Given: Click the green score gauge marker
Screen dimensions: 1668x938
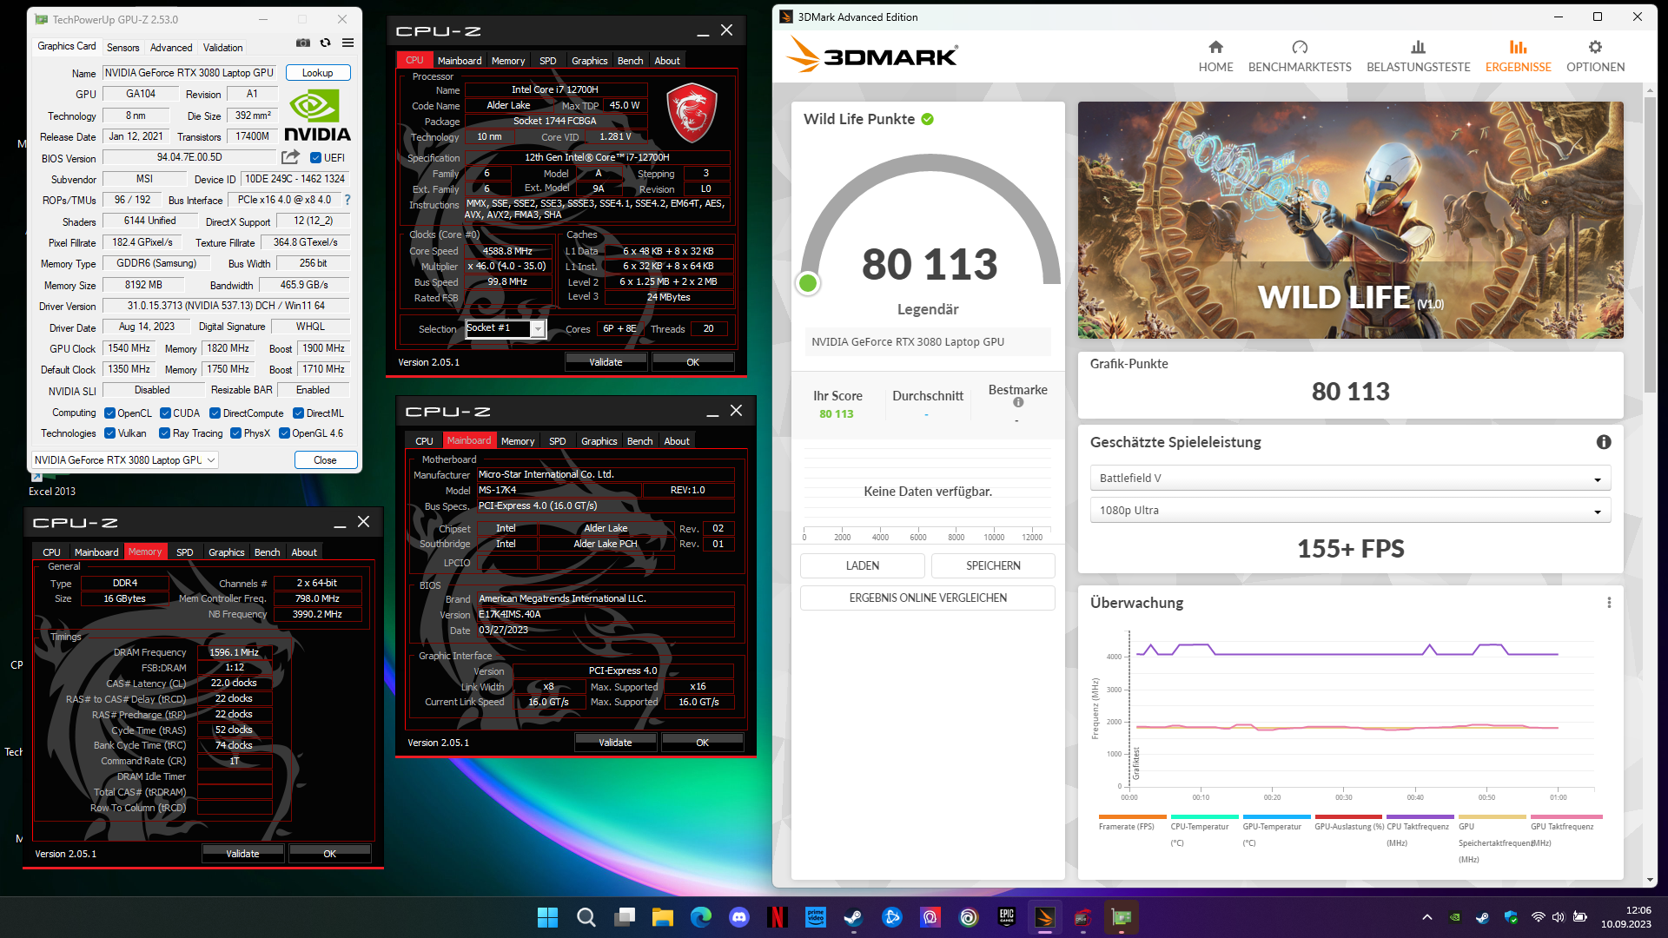Looking at the screenshot, I should click(x=808, y=283).
